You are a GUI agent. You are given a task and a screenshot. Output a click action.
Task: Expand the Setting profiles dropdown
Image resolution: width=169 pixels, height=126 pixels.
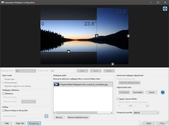tap(25, 71)
